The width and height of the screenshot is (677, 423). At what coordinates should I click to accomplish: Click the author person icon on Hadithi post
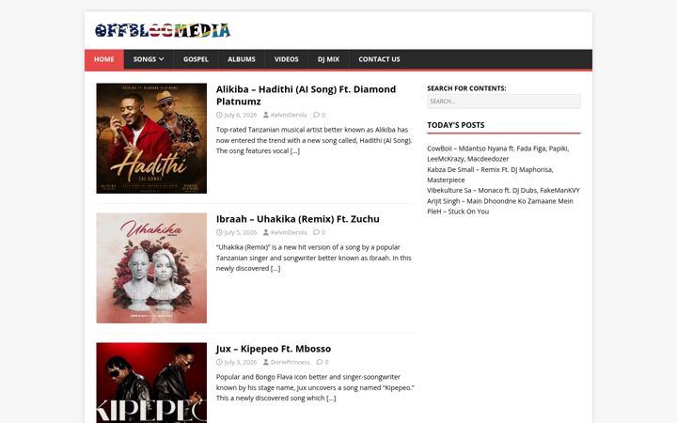(266, 115)
